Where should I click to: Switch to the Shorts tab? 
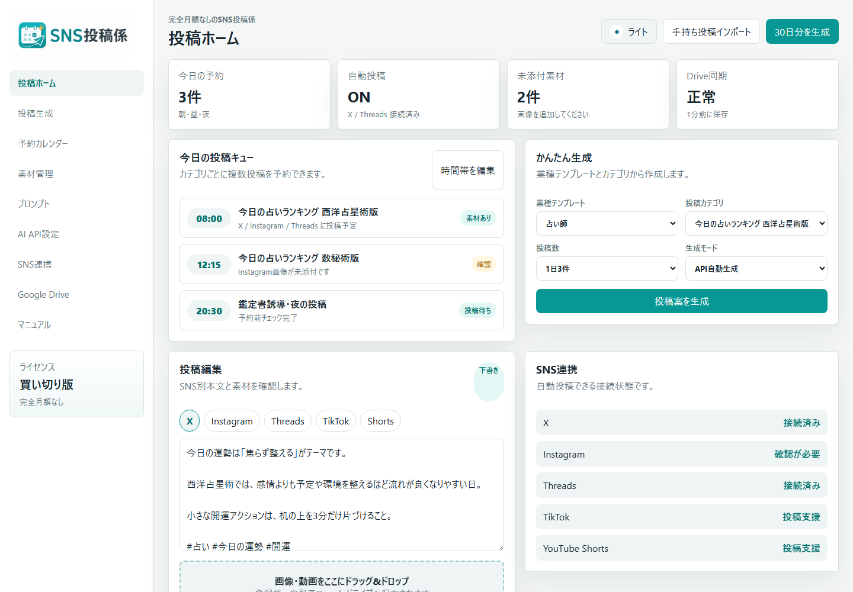click(x=380, y=421)
